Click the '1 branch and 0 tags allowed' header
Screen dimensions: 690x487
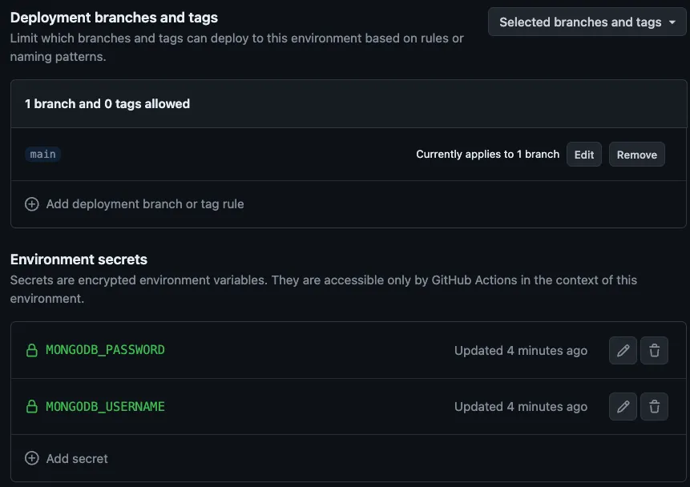pos(107,104)
